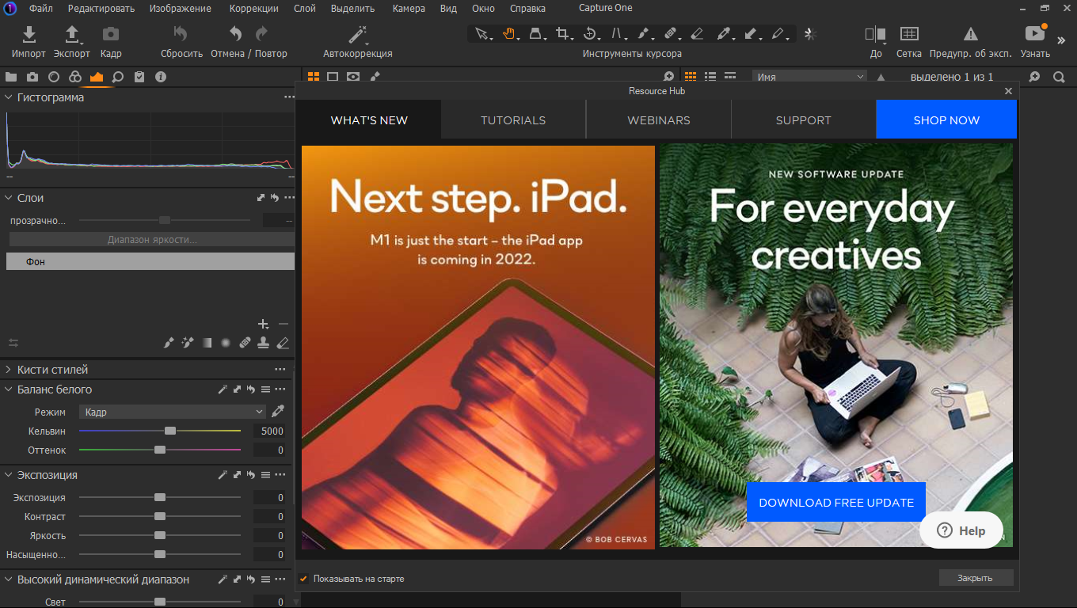This screenshot has width=1077, height=608.
Task: Click the Auto Adjust (Автокоррекция) magic wand icon
Action: coord(358,34)
